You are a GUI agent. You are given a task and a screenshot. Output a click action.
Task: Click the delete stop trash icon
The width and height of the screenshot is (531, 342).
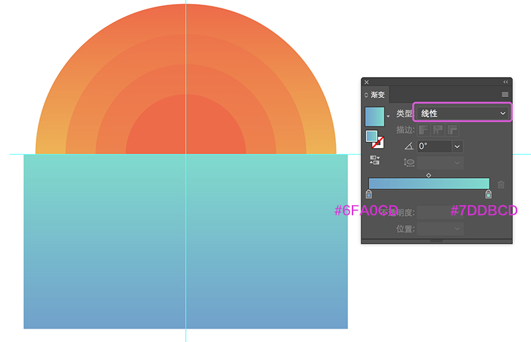coord(501,185)
